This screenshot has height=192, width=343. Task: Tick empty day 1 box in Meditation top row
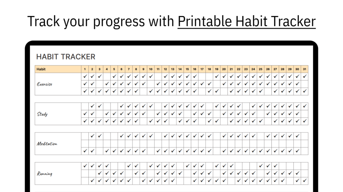pyautogui.click(x=85, y=136)
